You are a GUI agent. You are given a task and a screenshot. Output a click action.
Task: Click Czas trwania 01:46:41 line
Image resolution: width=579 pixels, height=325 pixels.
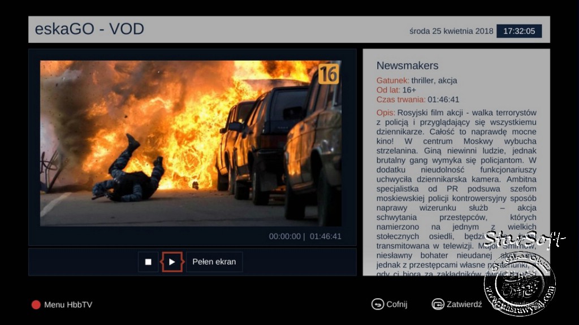[418, 99]
